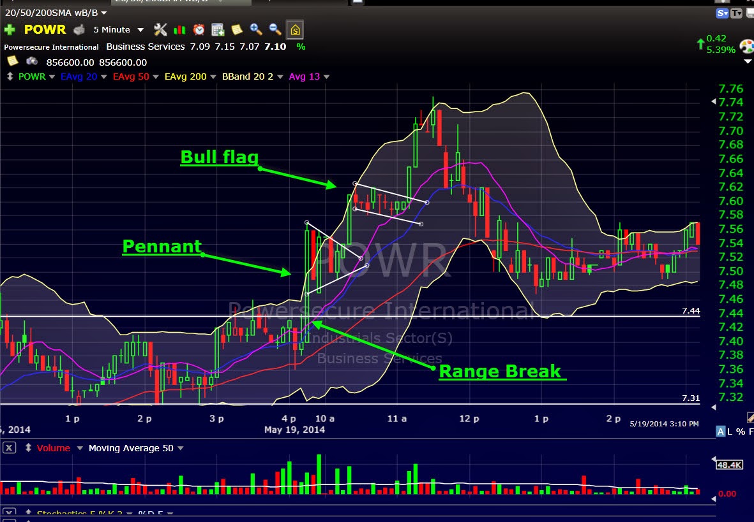Click the red 0.00 volume scale label
The height and width of the screenshot is (522, 754).
coord(727,494)
